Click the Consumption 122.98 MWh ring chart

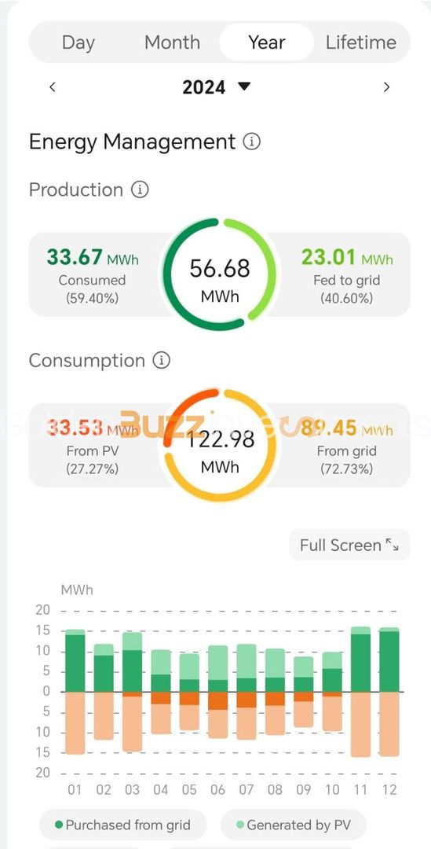click(220, 445)
